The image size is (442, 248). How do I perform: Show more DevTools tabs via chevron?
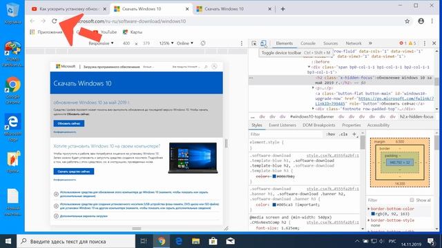click(370, 43)
